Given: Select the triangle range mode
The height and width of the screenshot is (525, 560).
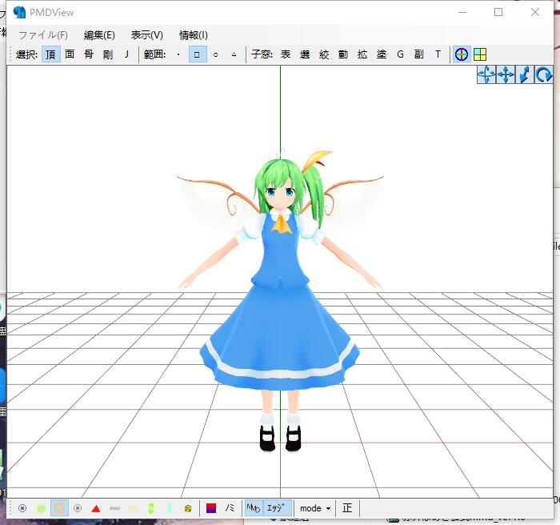Looking at the screenshot, I should coord(234,54).
